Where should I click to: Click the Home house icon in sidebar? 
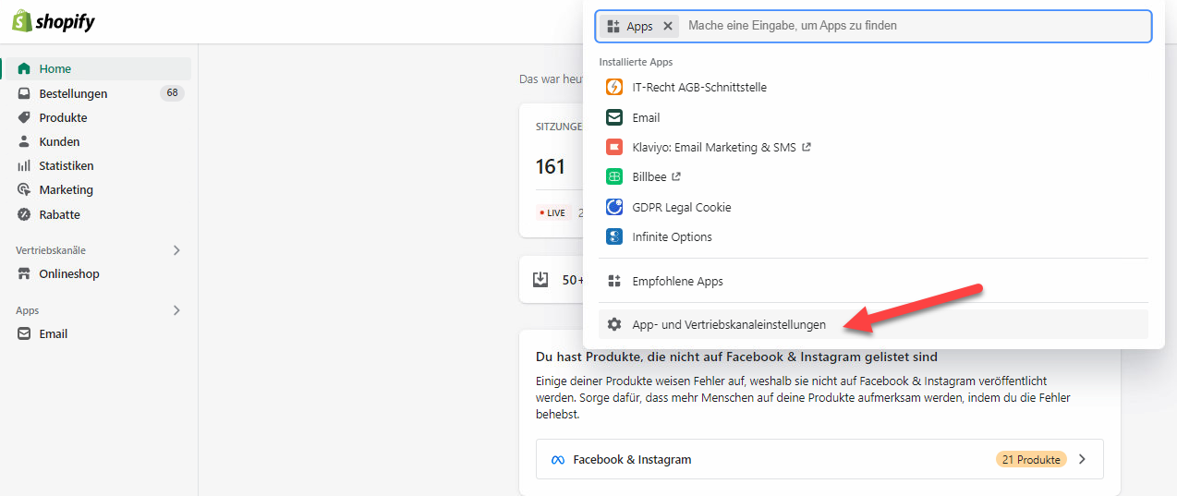point(24,68)
